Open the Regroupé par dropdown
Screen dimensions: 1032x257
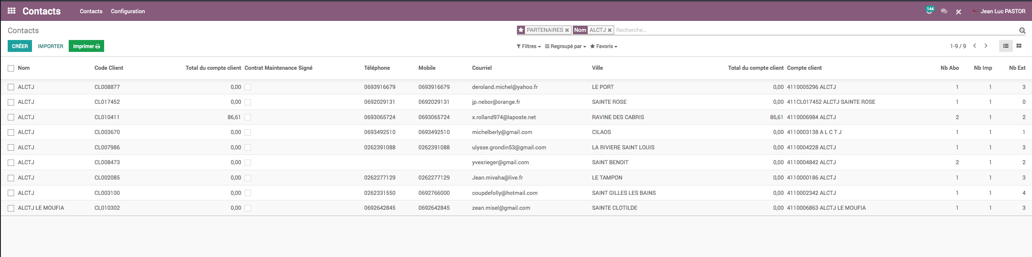coord(566,46)
